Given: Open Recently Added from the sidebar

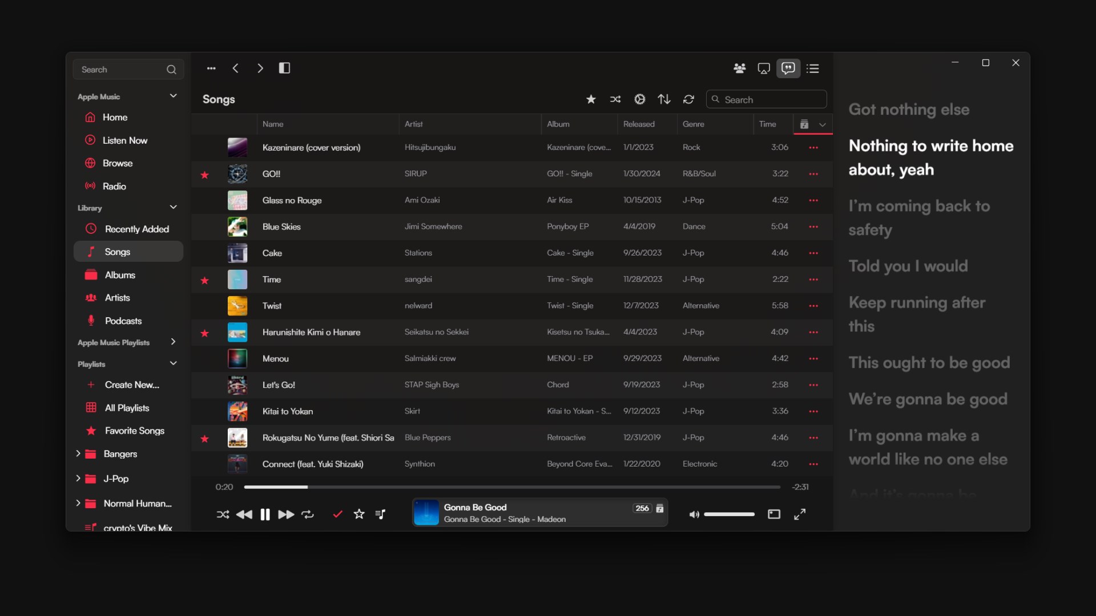Looking at the screenshot, I should coord(136,229).
